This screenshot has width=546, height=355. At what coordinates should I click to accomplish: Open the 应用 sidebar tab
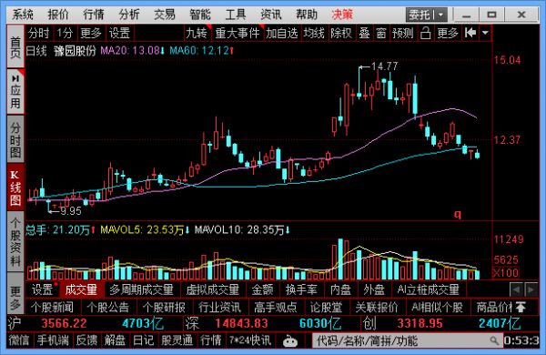pyautogui.click(x=15, y=91)
